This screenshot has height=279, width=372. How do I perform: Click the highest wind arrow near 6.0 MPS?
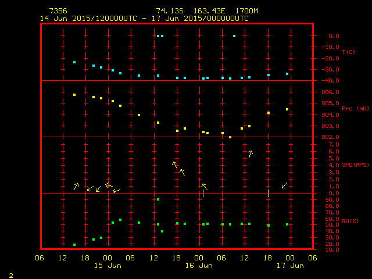click(250, 154)
